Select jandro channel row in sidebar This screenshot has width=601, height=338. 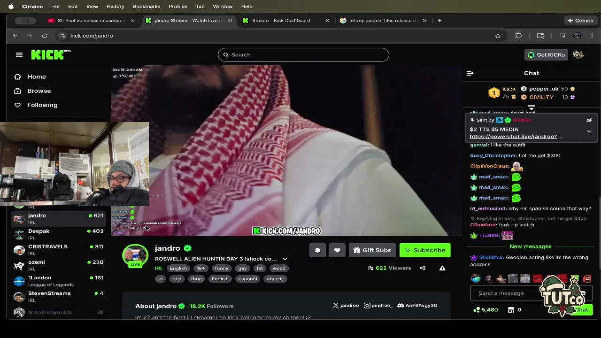[59, 219]
